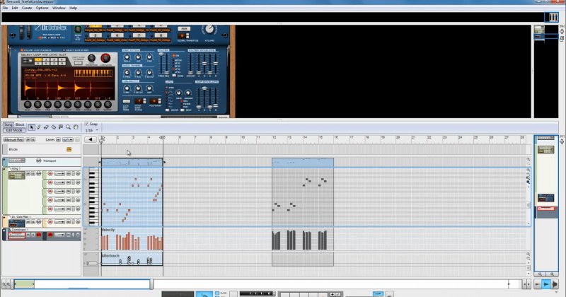Viewport: 566px width, 297px height.
Task: Open the Create menu
Action: pos(27,8)
